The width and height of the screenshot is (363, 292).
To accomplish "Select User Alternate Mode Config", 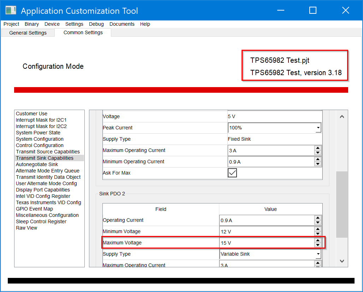I will click(x=46, y=183).
